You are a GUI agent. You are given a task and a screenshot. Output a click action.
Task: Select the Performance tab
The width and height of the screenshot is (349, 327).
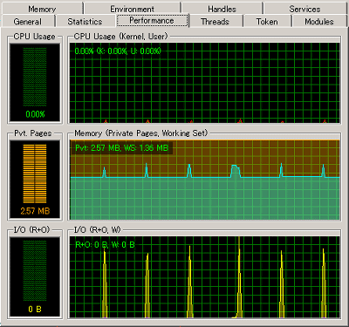[152, 21]
